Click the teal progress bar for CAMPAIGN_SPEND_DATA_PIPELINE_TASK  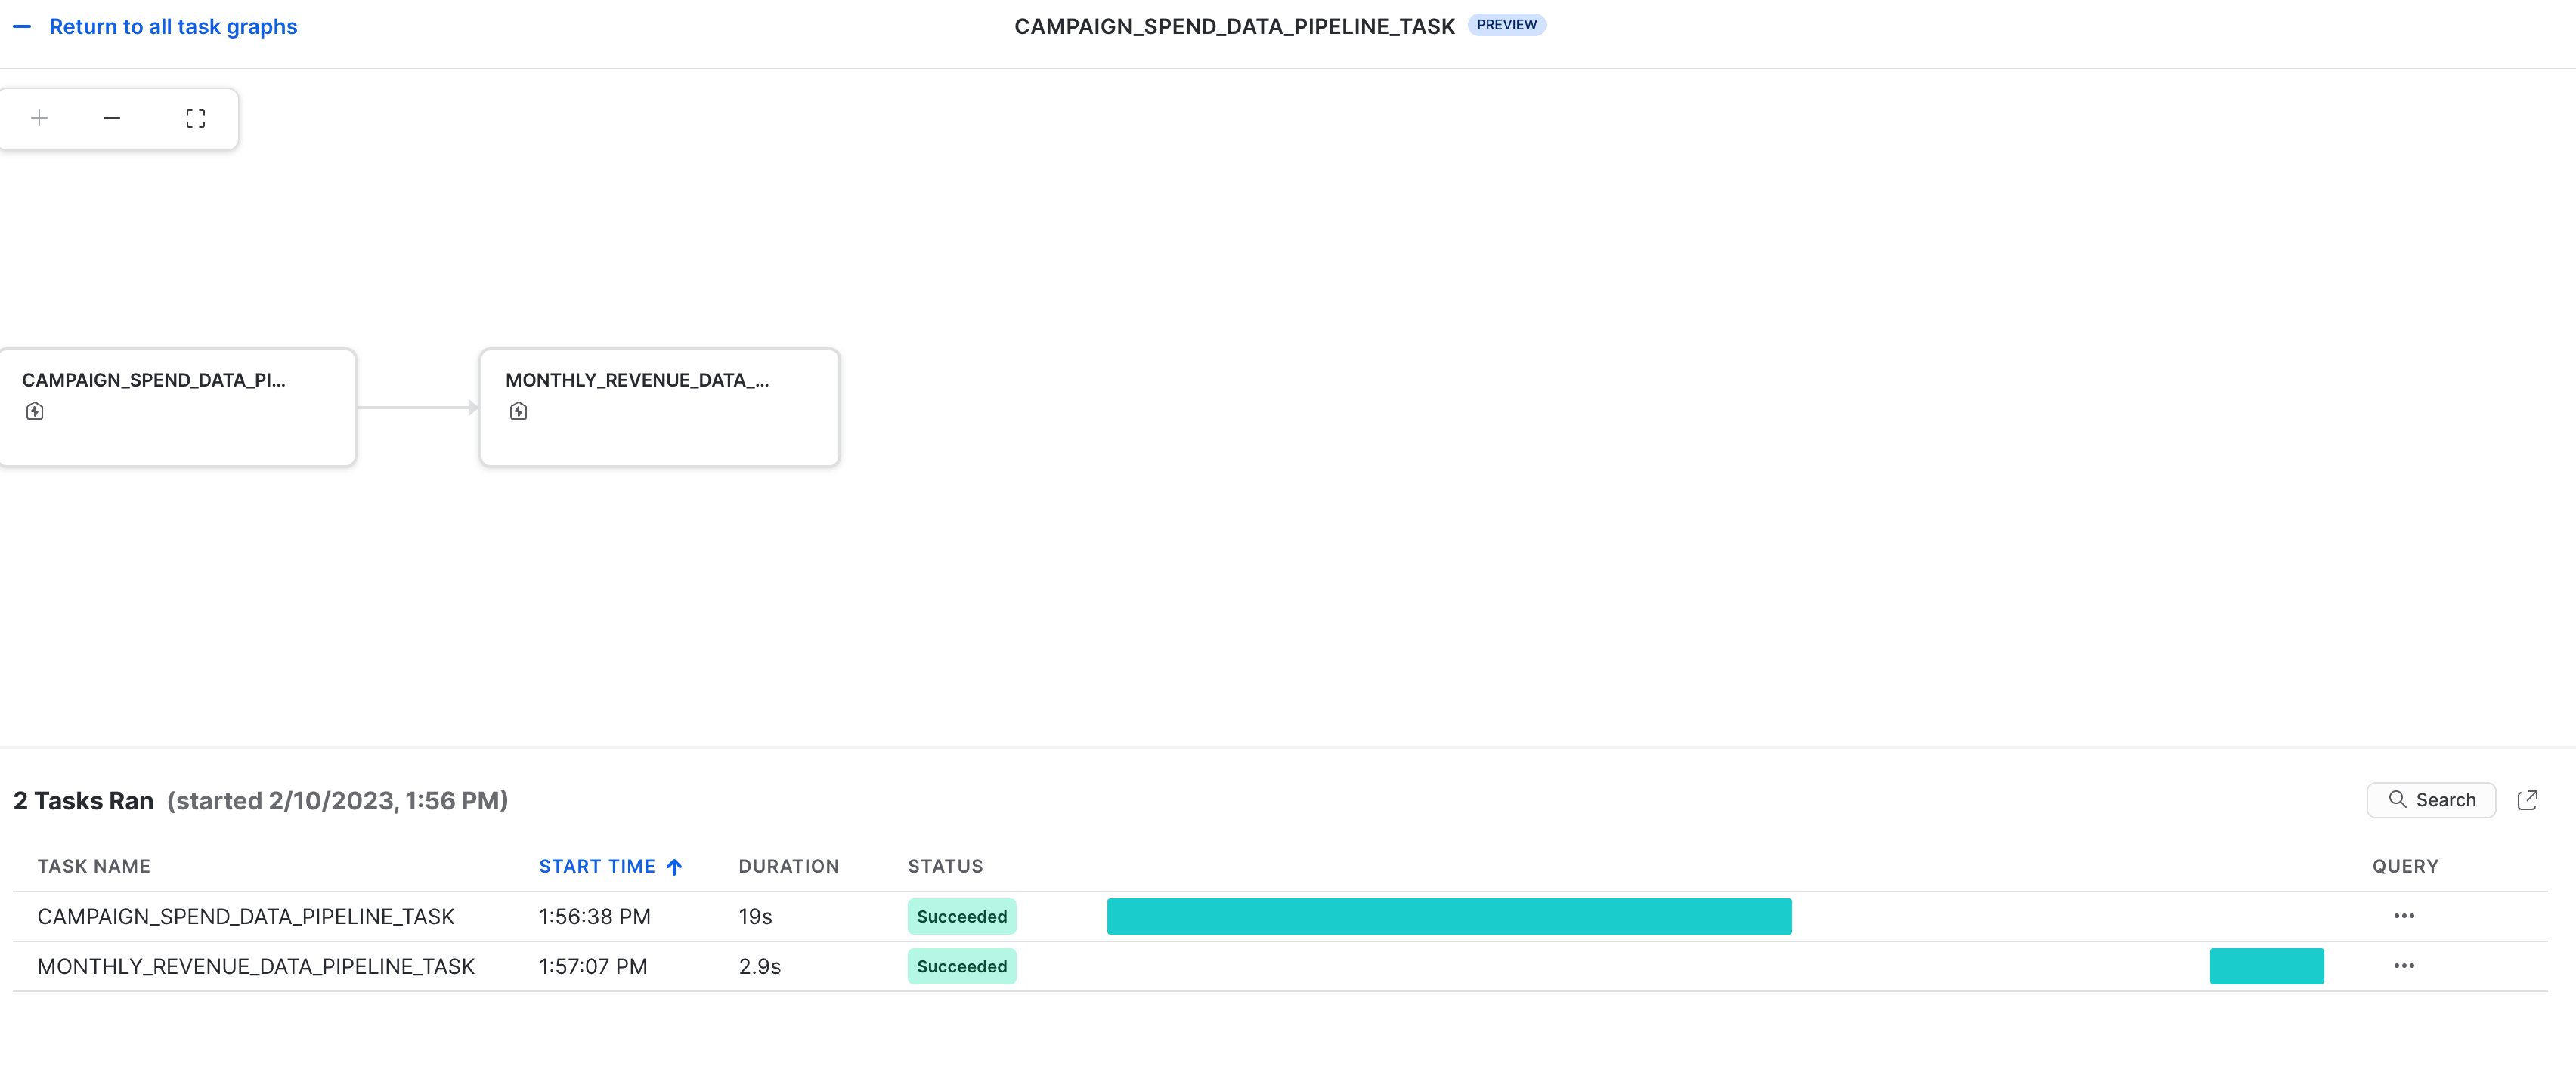(1449, 917)
